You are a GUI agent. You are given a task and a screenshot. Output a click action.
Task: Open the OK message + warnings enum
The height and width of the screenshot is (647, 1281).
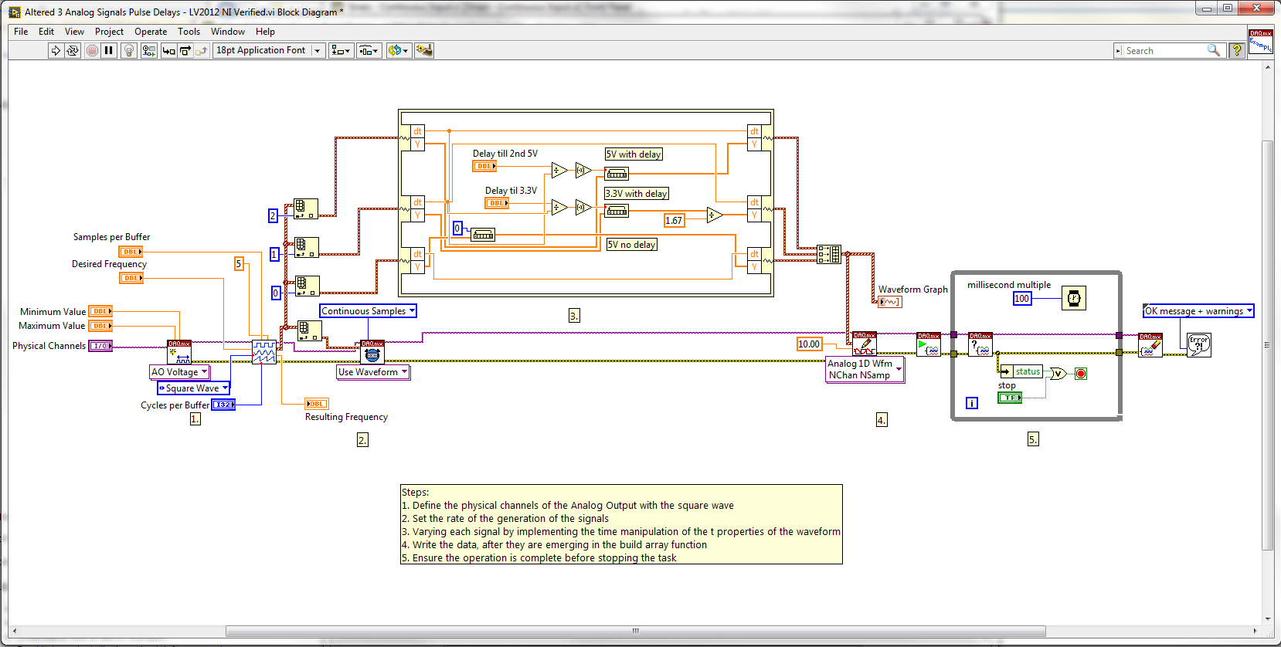[x=1198, y=311]
